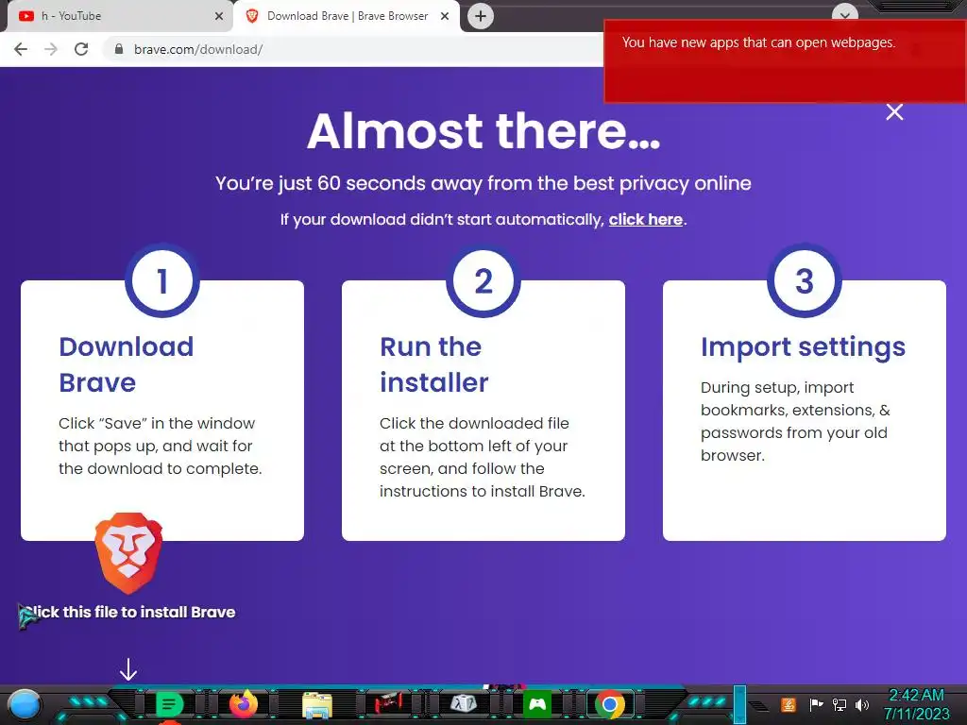The height and width of the screenshot is (725, 967).
Task: Click the volume speaker tray icon
Action: (862, 704)
